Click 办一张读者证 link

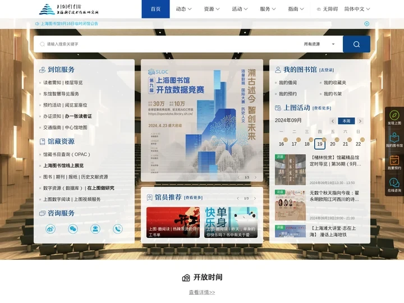pos(79,116)
